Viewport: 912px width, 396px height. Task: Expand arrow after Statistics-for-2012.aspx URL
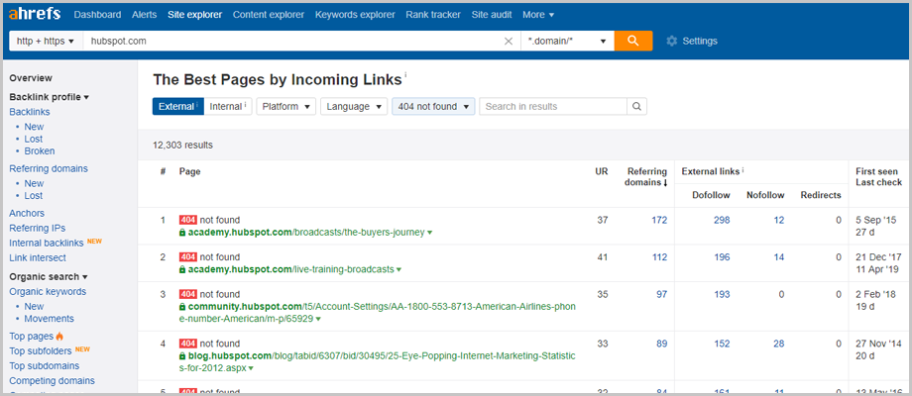251,368
